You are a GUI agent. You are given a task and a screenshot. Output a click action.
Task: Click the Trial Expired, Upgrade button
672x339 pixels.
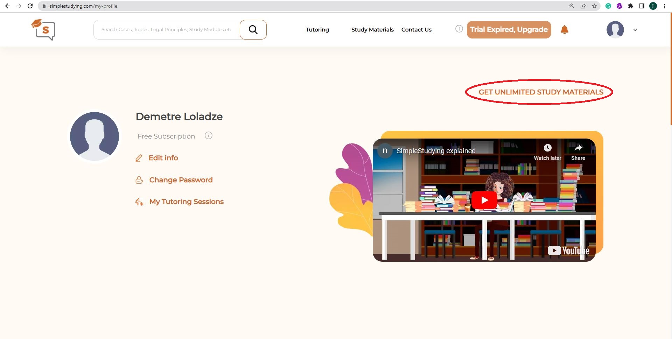[509, 30]
